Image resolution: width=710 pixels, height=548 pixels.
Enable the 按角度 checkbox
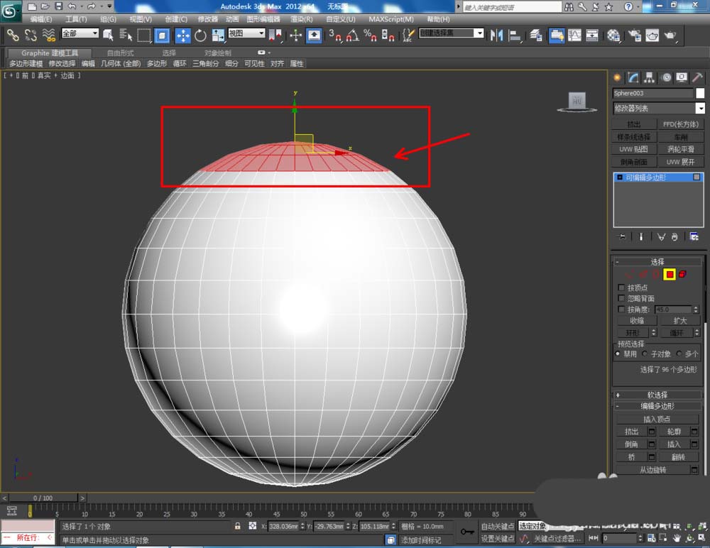[x=621, y=309]
